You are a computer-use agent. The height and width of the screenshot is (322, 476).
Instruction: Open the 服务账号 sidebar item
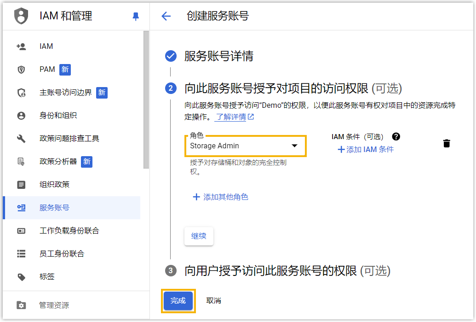pos(54,208)
